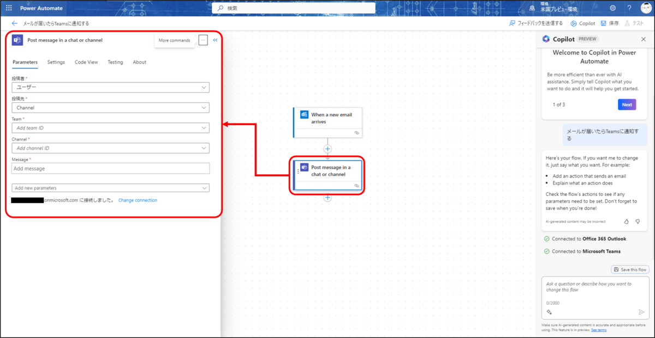Click the connection link icon on the Teams action
This screenshot has height=338, width=655.
[356, 186]
